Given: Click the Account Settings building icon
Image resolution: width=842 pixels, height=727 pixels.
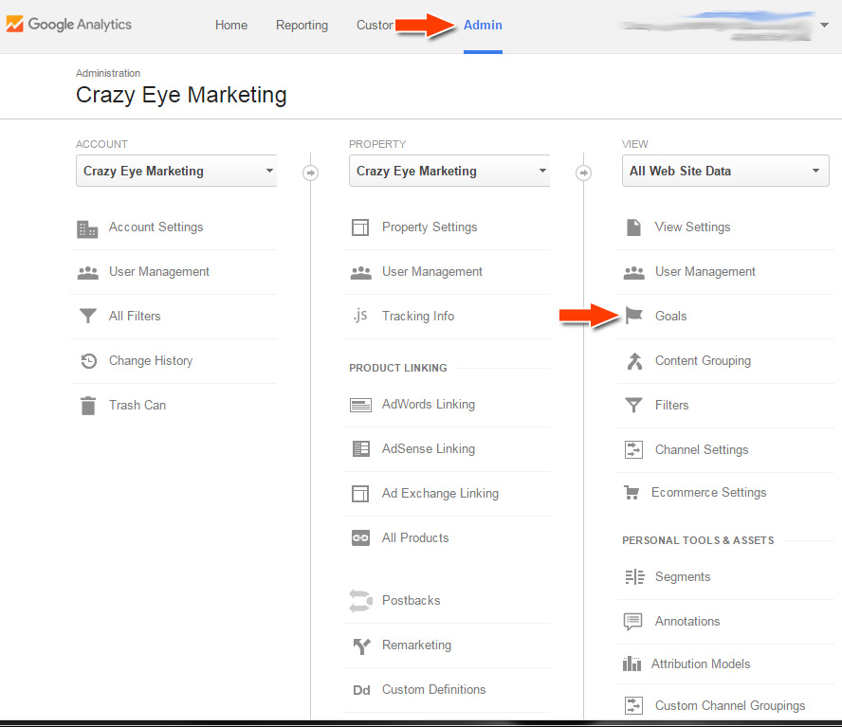Looking at the screenshot, I should (87, 228).
